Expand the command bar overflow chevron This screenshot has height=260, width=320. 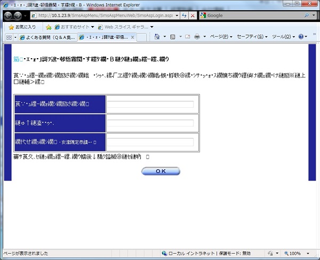click(315, 34)
